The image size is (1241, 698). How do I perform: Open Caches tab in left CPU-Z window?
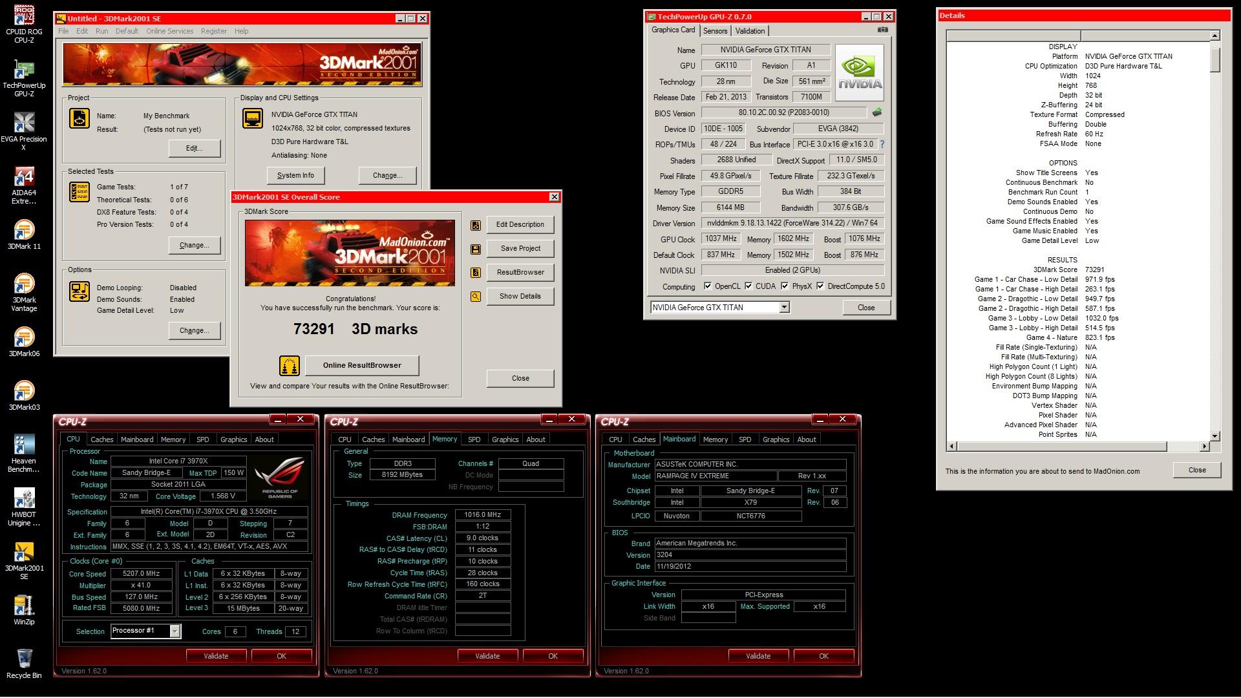[x=101, y=439]
